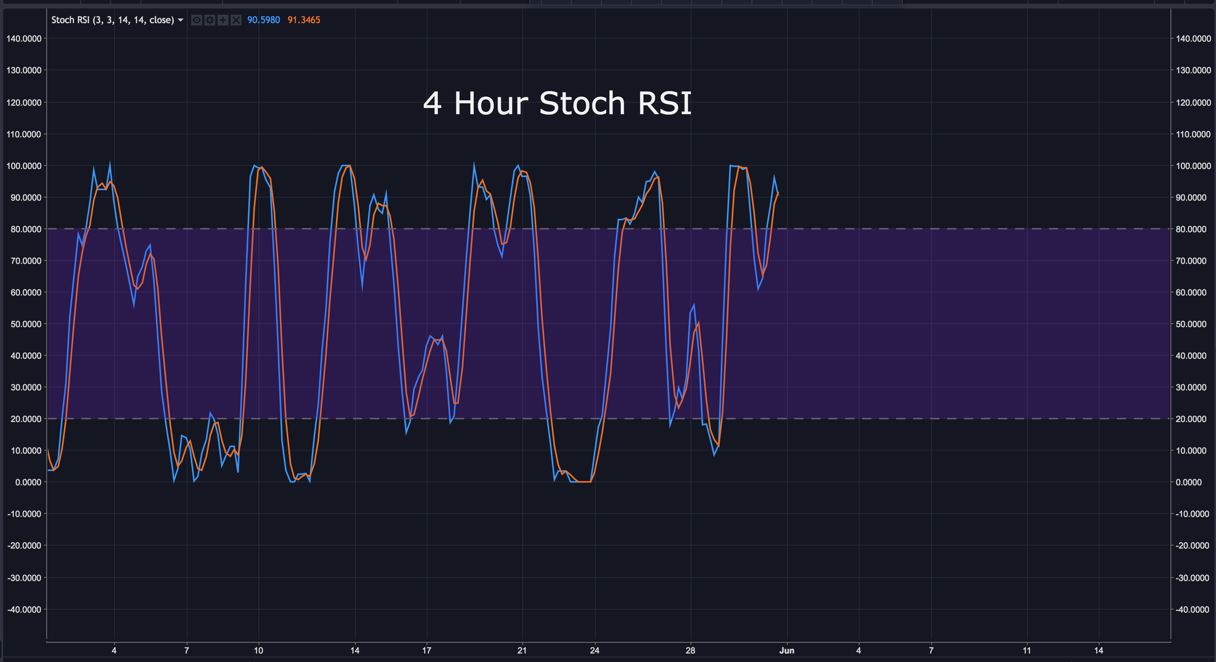Screen dimensions: 1216x662
Task: Click 20.0000 on the right price scale
Action: coord(1191,419)
